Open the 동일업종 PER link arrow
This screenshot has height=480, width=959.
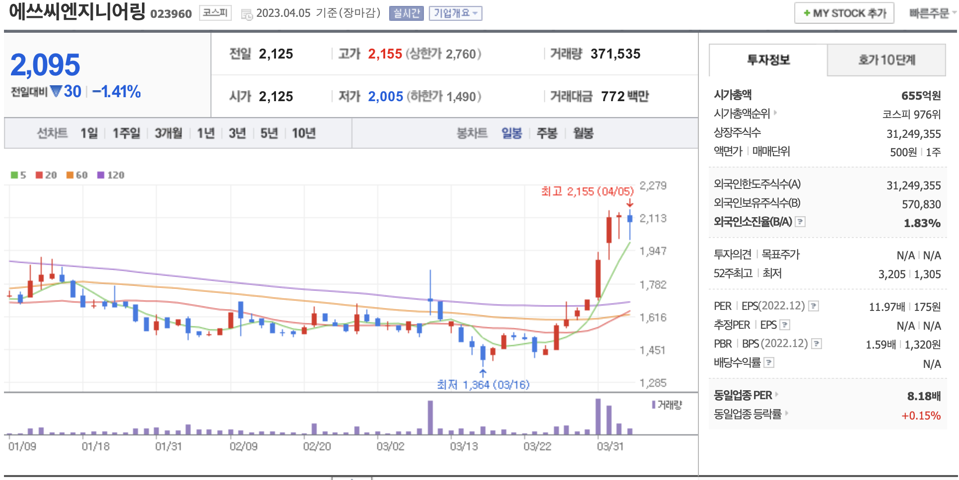coord(776,395)
